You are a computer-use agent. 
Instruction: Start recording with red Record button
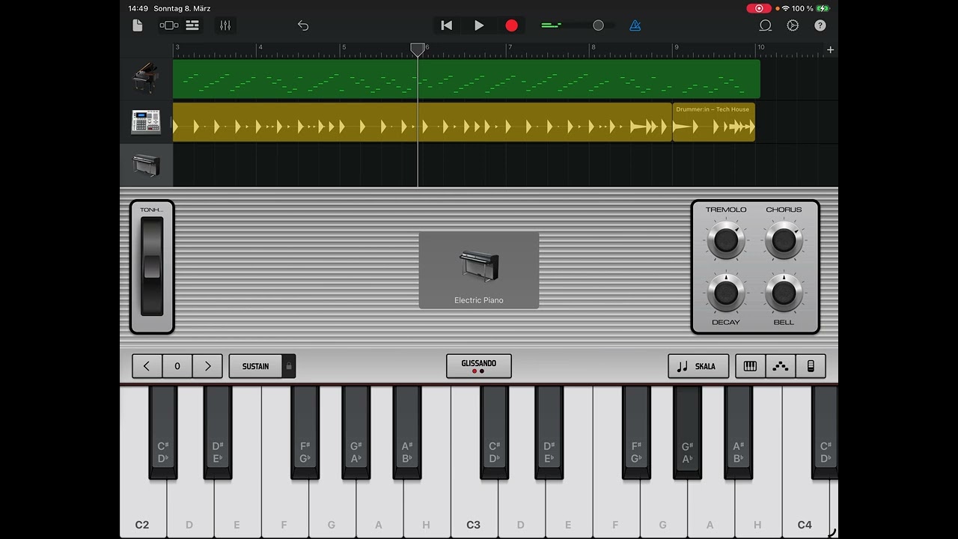(511, 25)
